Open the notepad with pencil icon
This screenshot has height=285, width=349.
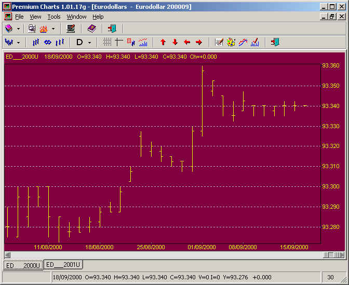pos(219,42)
